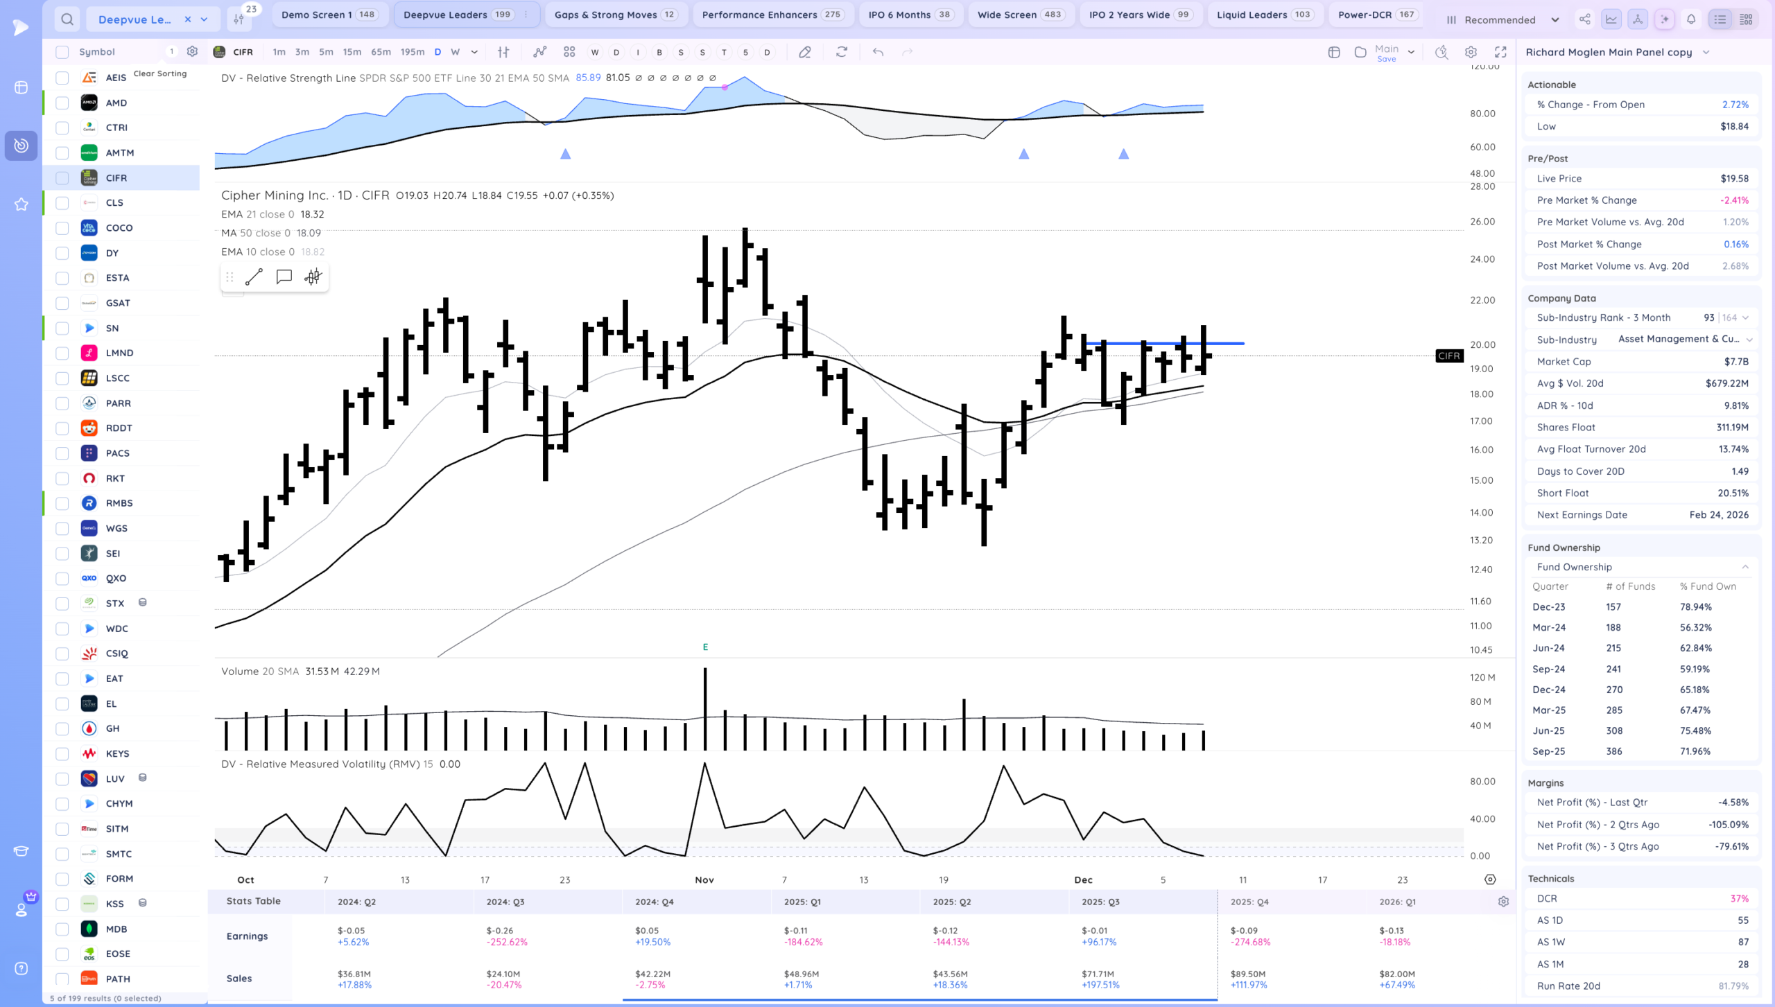Click the chart refresh icon
1775x1007 pixels.
click(x=841, y=52)
